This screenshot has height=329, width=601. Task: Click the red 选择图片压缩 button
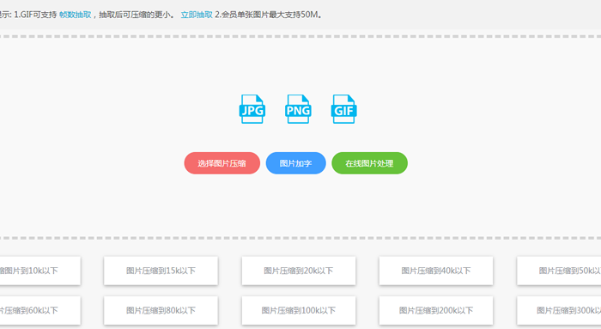pos(222,163)
